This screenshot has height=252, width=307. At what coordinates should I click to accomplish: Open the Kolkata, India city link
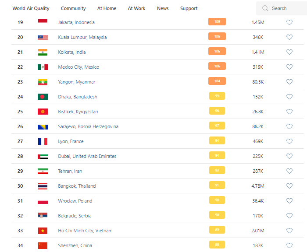[x=71, y=52]
